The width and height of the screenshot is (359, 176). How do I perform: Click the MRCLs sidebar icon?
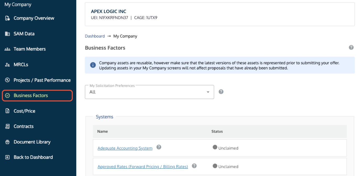8,65
